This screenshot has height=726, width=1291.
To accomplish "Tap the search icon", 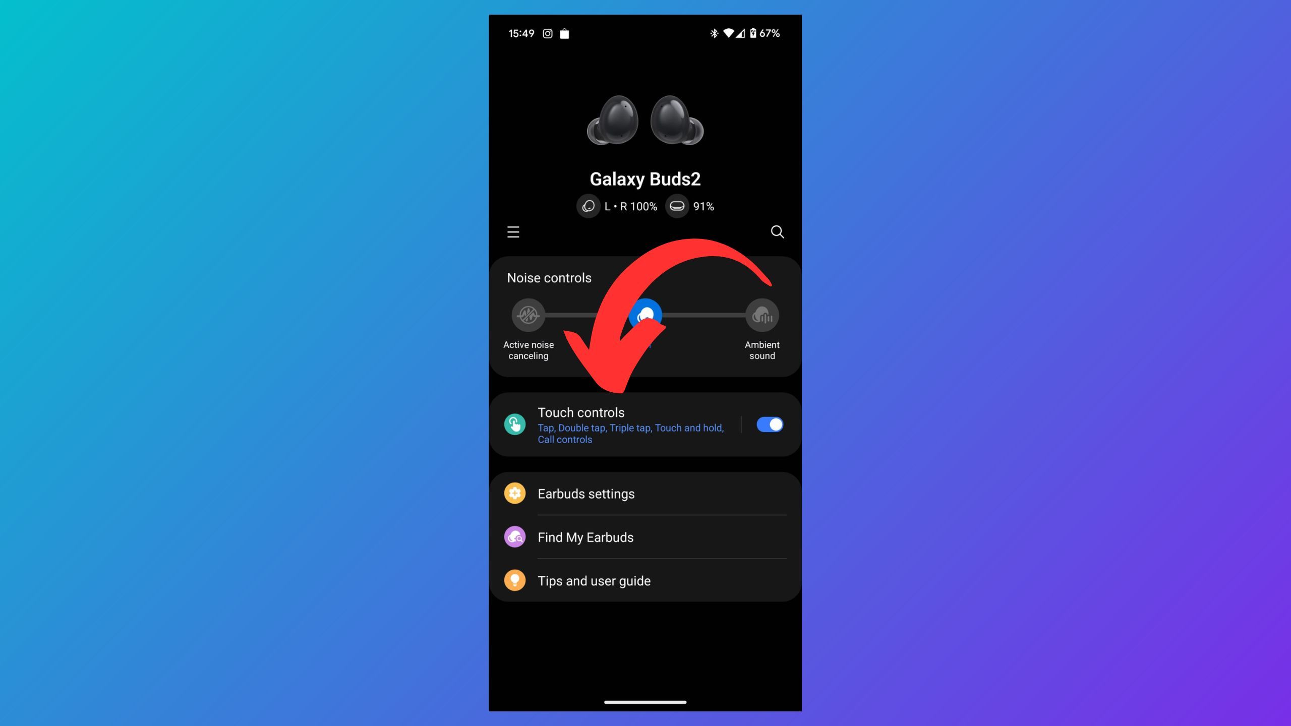I will point(777,231).
